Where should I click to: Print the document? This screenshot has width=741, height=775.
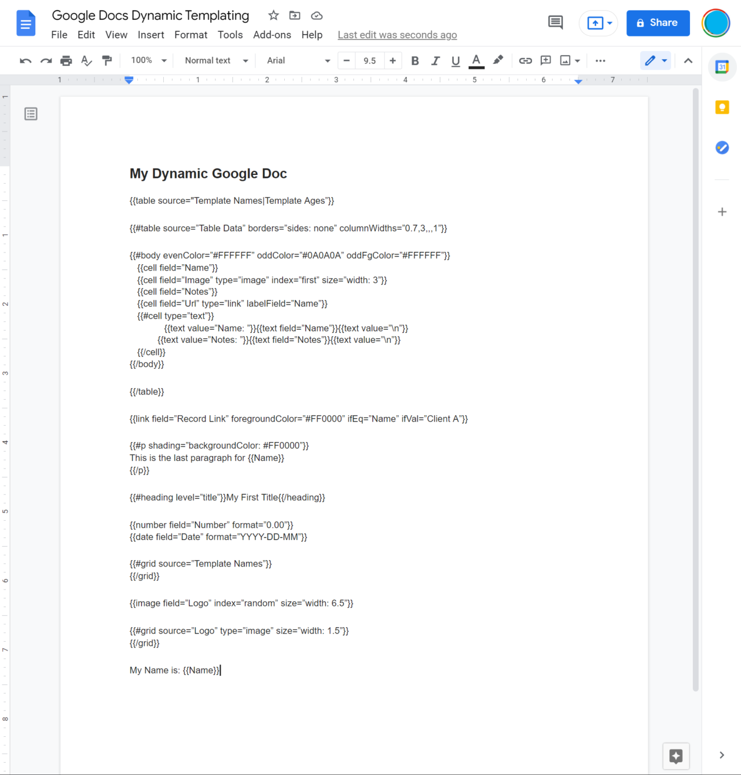pyautogui.click(x=66, y=60)
